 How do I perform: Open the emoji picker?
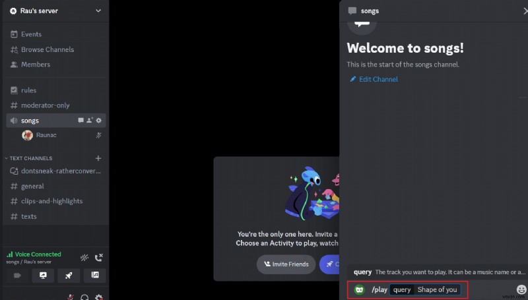[521, 289]
